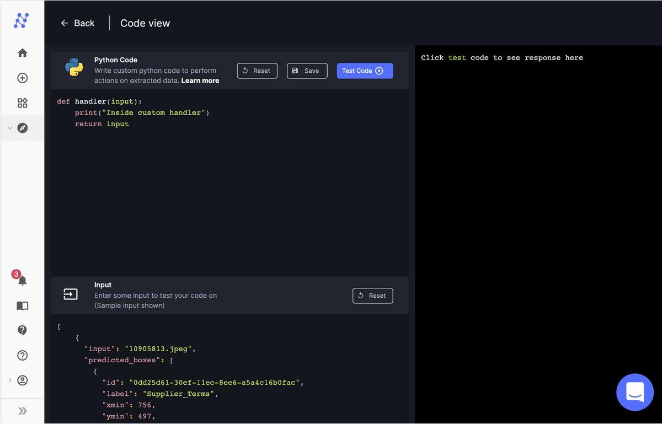The width and height of the screenshot is (662, 424).
Task: Open the Nanonets logo home
Action: tap(22, 21)
